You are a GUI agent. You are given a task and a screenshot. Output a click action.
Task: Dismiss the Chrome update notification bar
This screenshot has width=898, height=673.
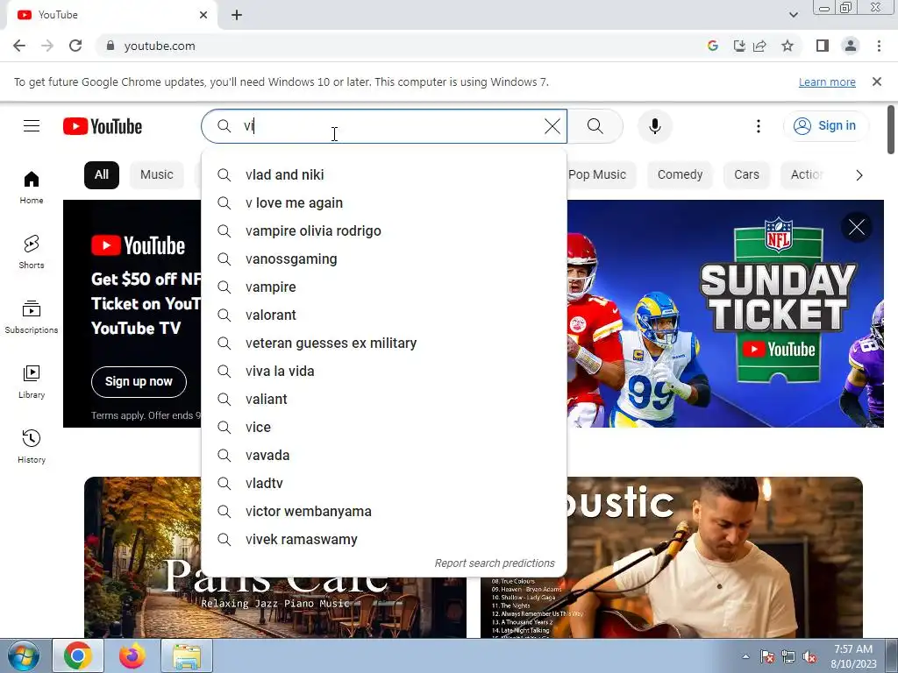click(877, 81)
